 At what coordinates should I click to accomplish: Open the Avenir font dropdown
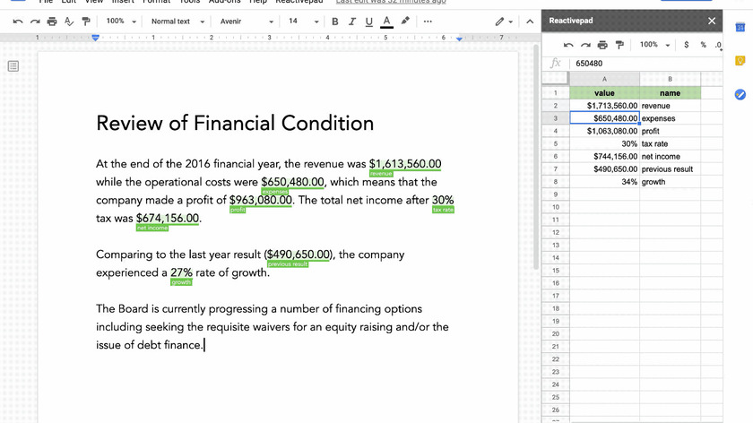247,22
